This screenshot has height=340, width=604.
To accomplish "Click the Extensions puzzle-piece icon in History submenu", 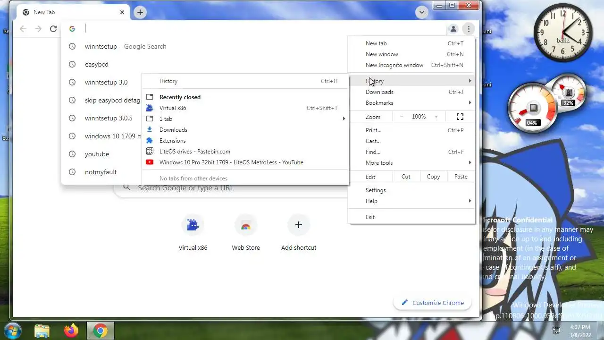I will (x=150, y=140).
